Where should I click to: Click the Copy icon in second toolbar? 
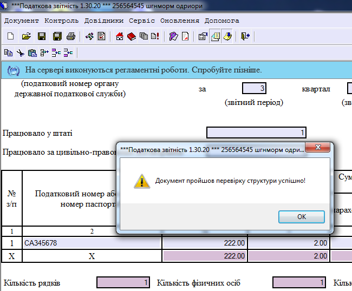pyautogui.click(x=8, y=52)
